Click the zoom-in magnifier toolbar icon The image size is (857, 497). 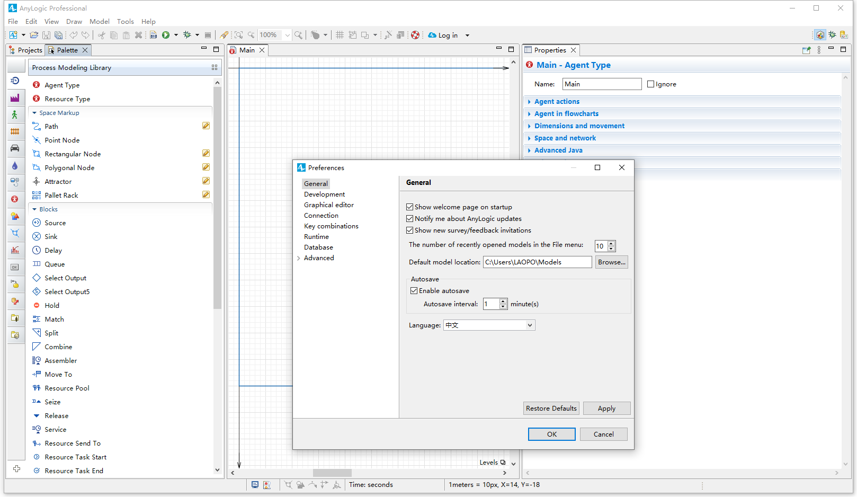click(x=299, y=35)
